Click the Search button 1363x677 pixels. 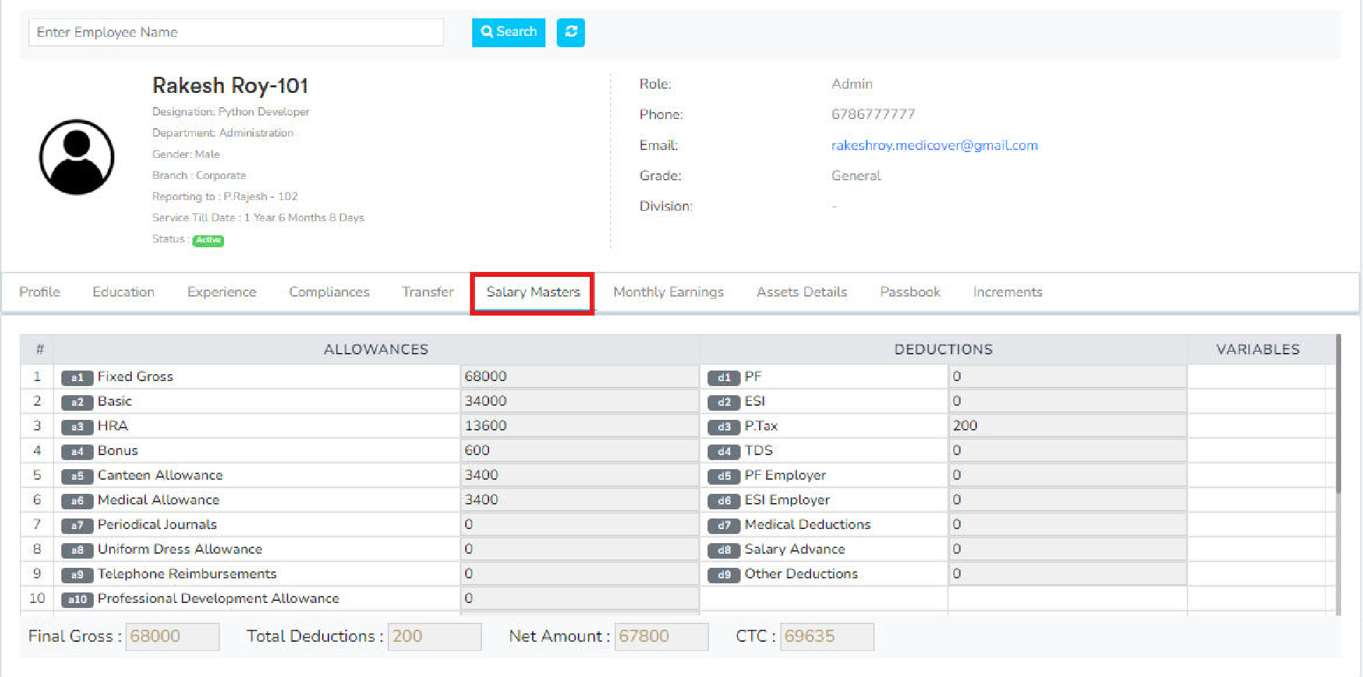click(508, 32)
